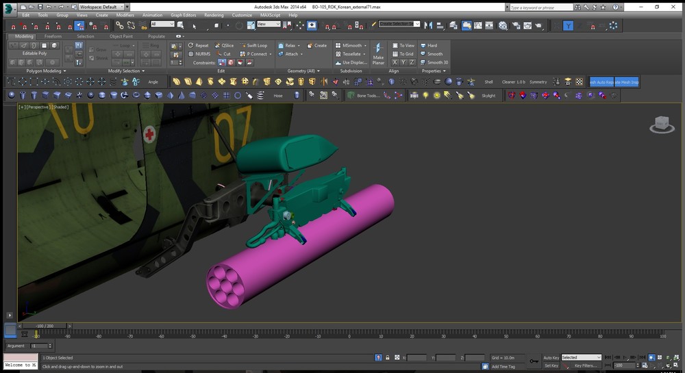The image size is (685, 373).
Task: Switch to the Freeform ribbon tab
Action: click(53, 36)
